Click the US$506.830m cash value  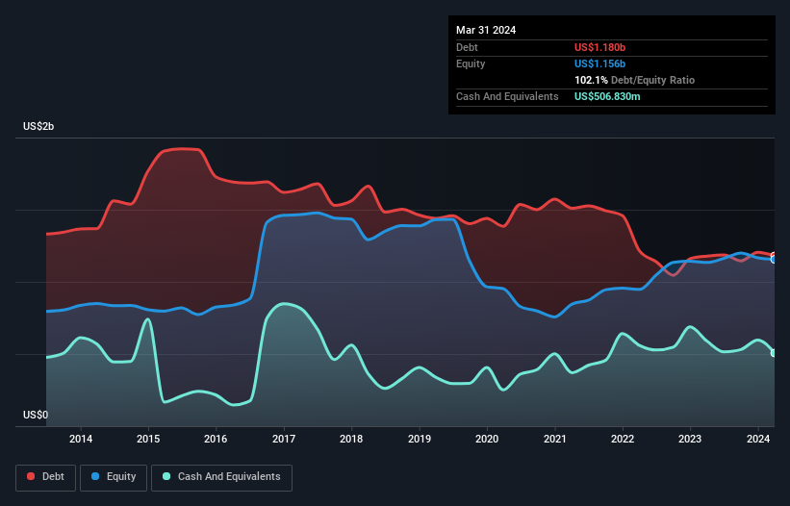(607, 96)
